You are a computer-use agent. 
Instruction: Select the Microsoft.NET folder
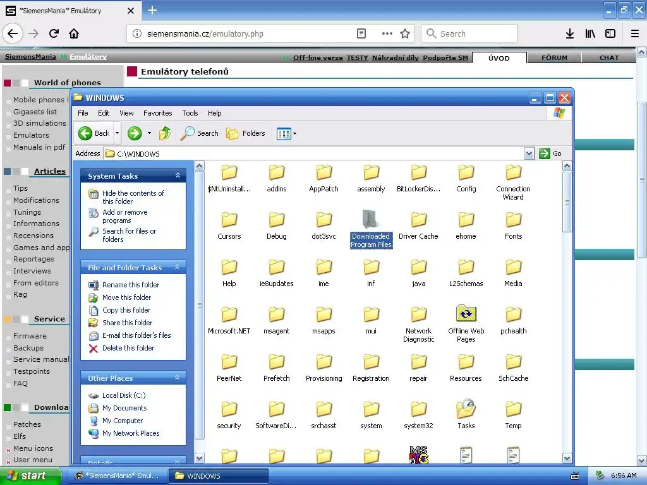229,320
